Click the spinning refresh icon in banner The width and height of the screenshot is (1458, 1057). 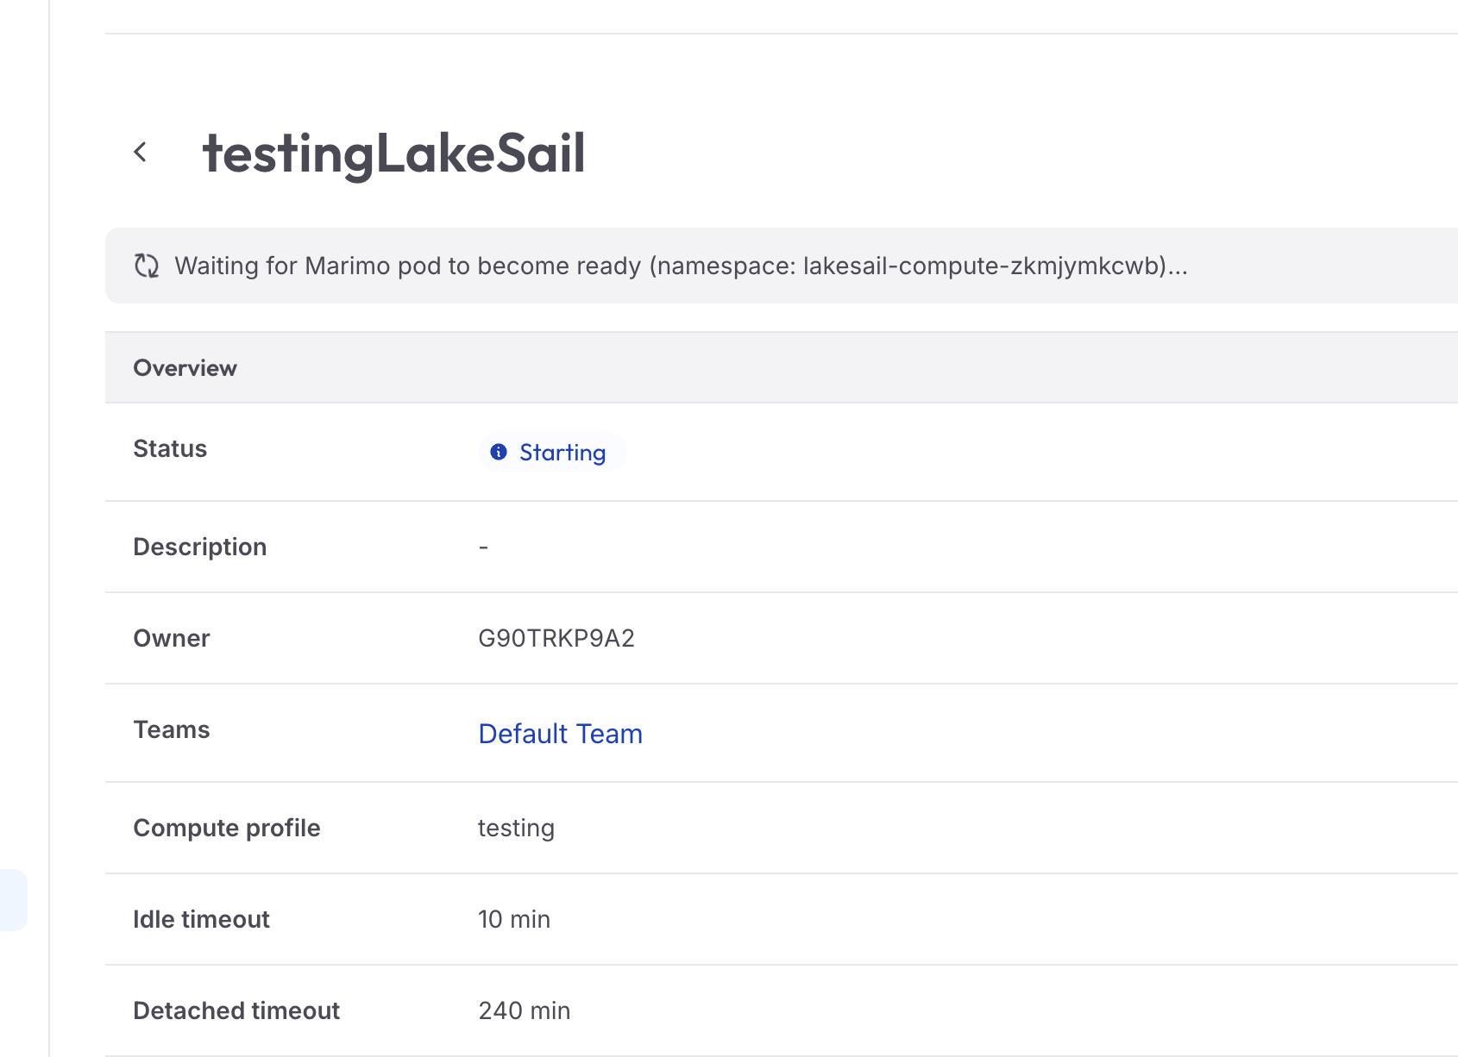[x=147, y=266]
